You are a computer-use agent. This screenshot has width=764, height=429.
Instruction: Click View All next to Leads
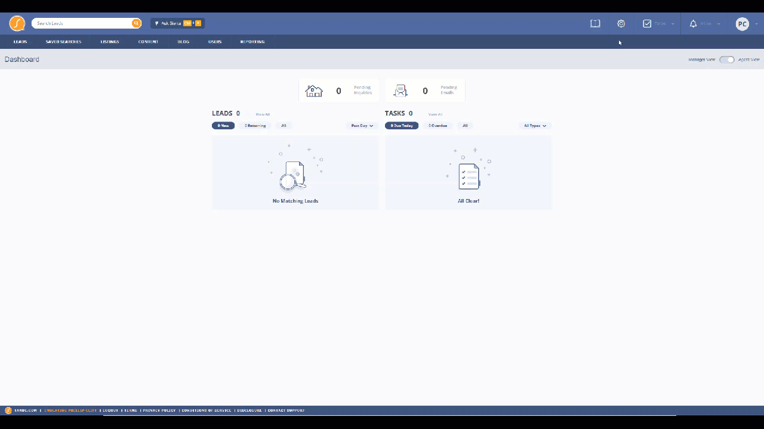(x=263, y=114)
